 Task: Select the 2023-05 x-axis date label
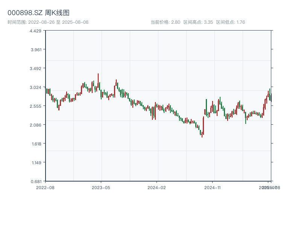tap(101, 187)
